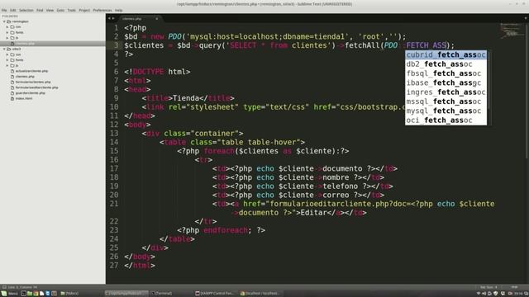Open network wifi tray icon
The height and width of the screenshot is (297, 529).
tap(478, 294)
